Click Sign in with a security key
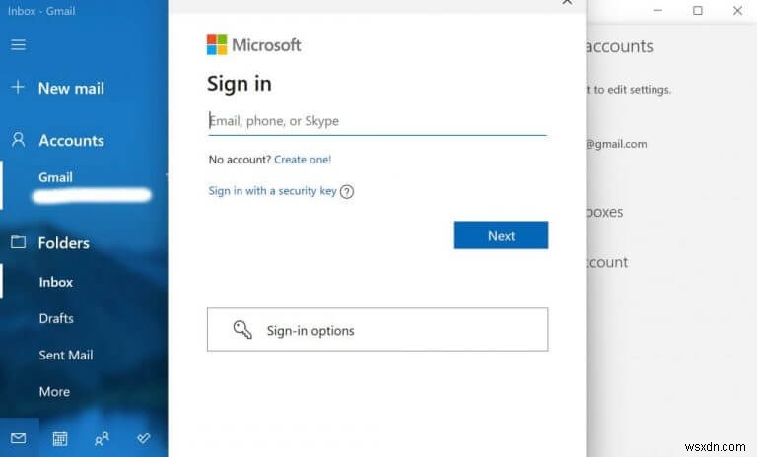757x457 pixels. 272,191
